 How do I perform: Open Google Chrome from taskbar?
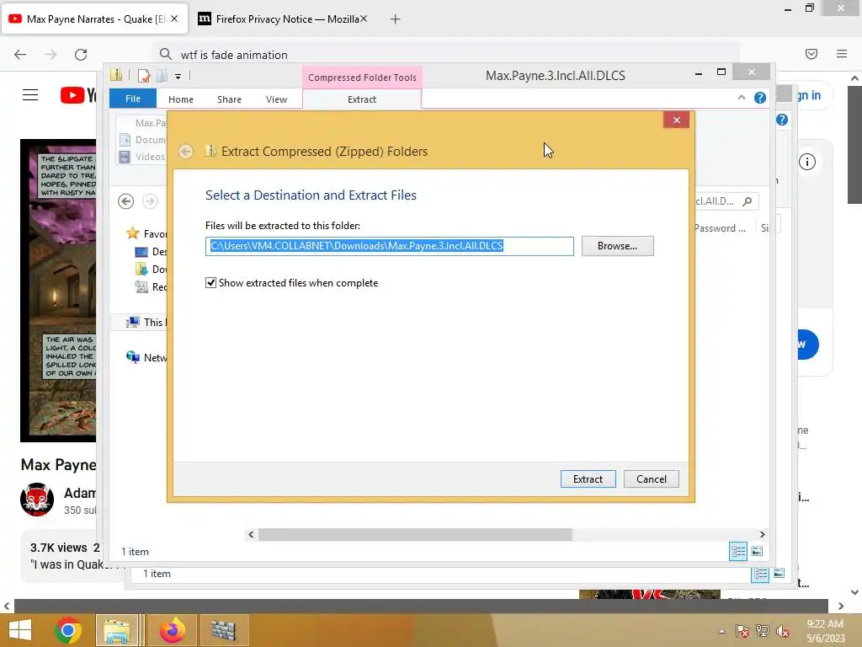(68, 630)
